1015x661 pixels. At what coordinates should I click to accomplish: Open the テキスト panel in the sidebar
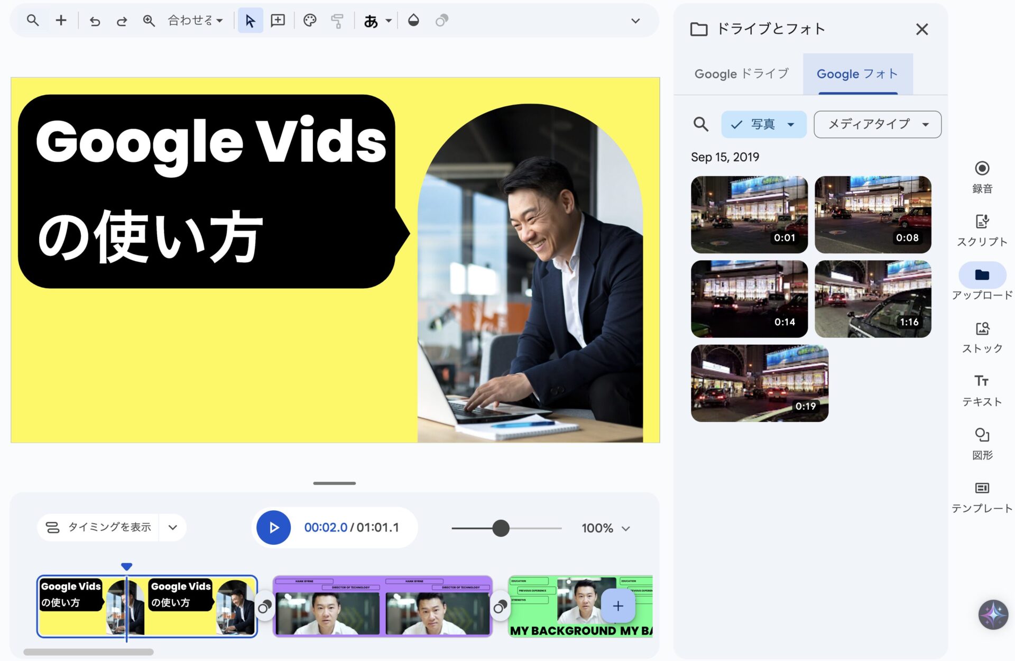pos(982,389)
